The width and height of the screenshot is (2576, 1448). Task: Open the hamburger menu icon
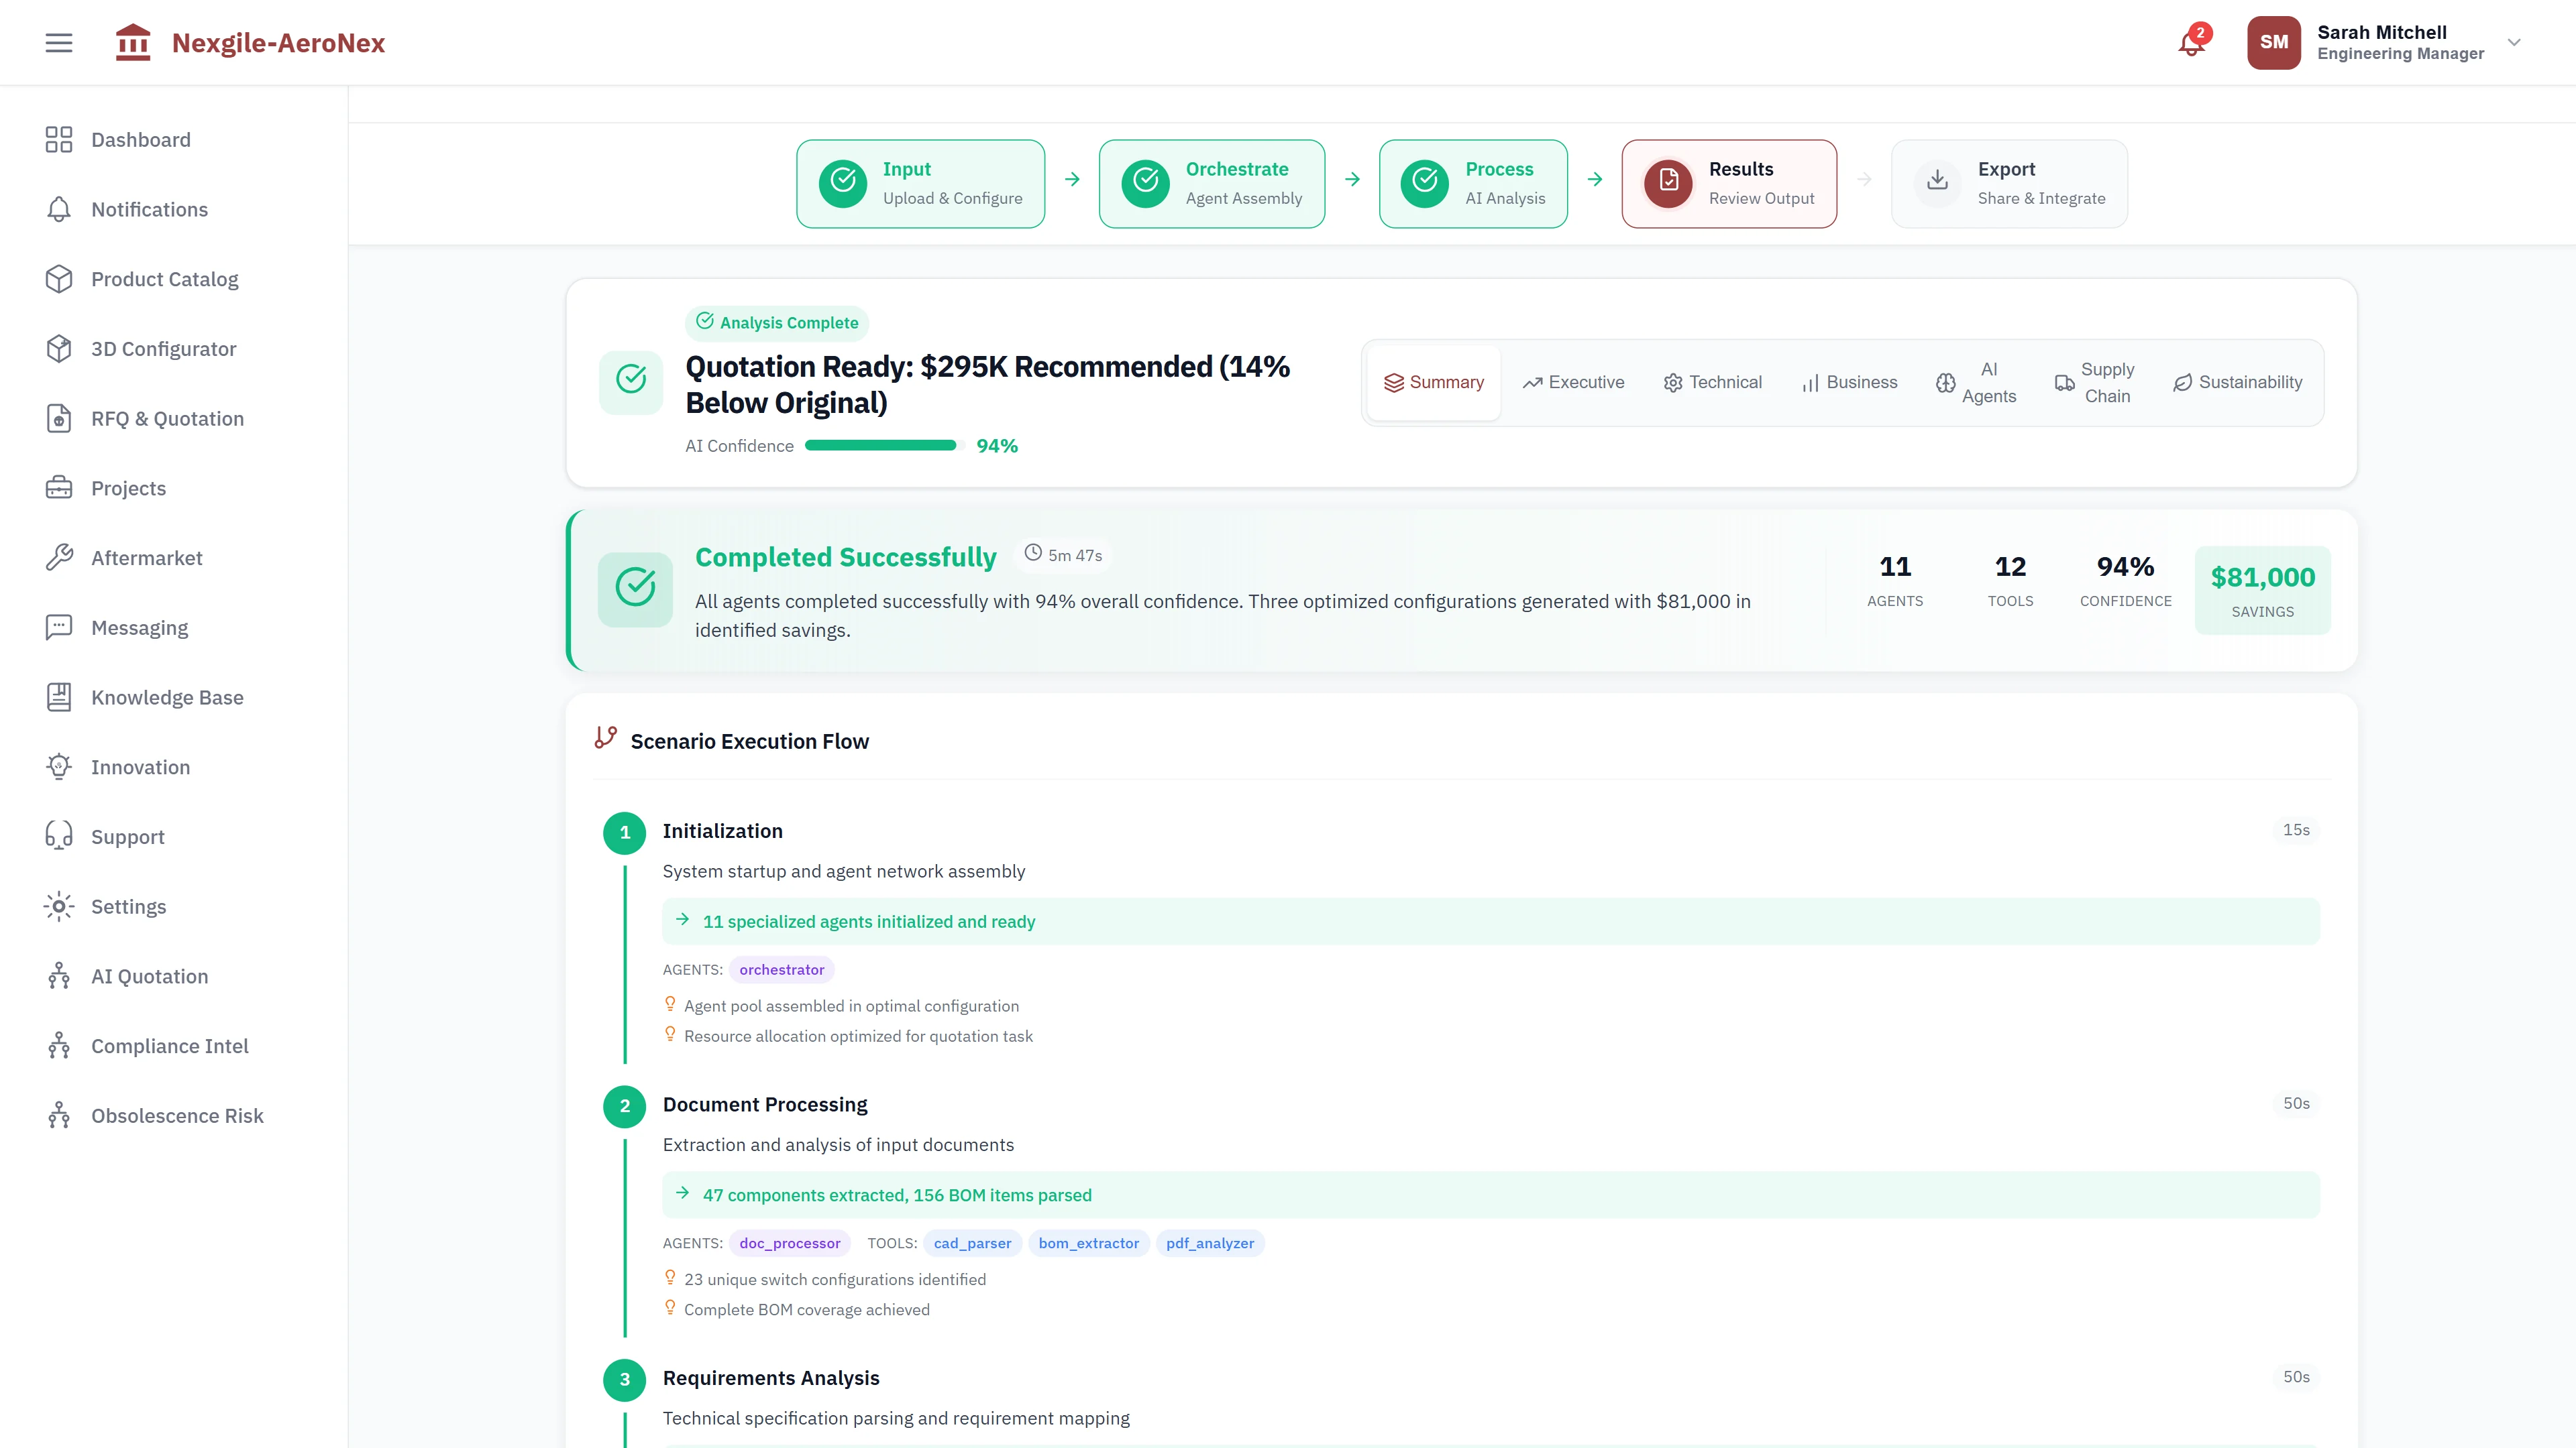tap(58, 42)
